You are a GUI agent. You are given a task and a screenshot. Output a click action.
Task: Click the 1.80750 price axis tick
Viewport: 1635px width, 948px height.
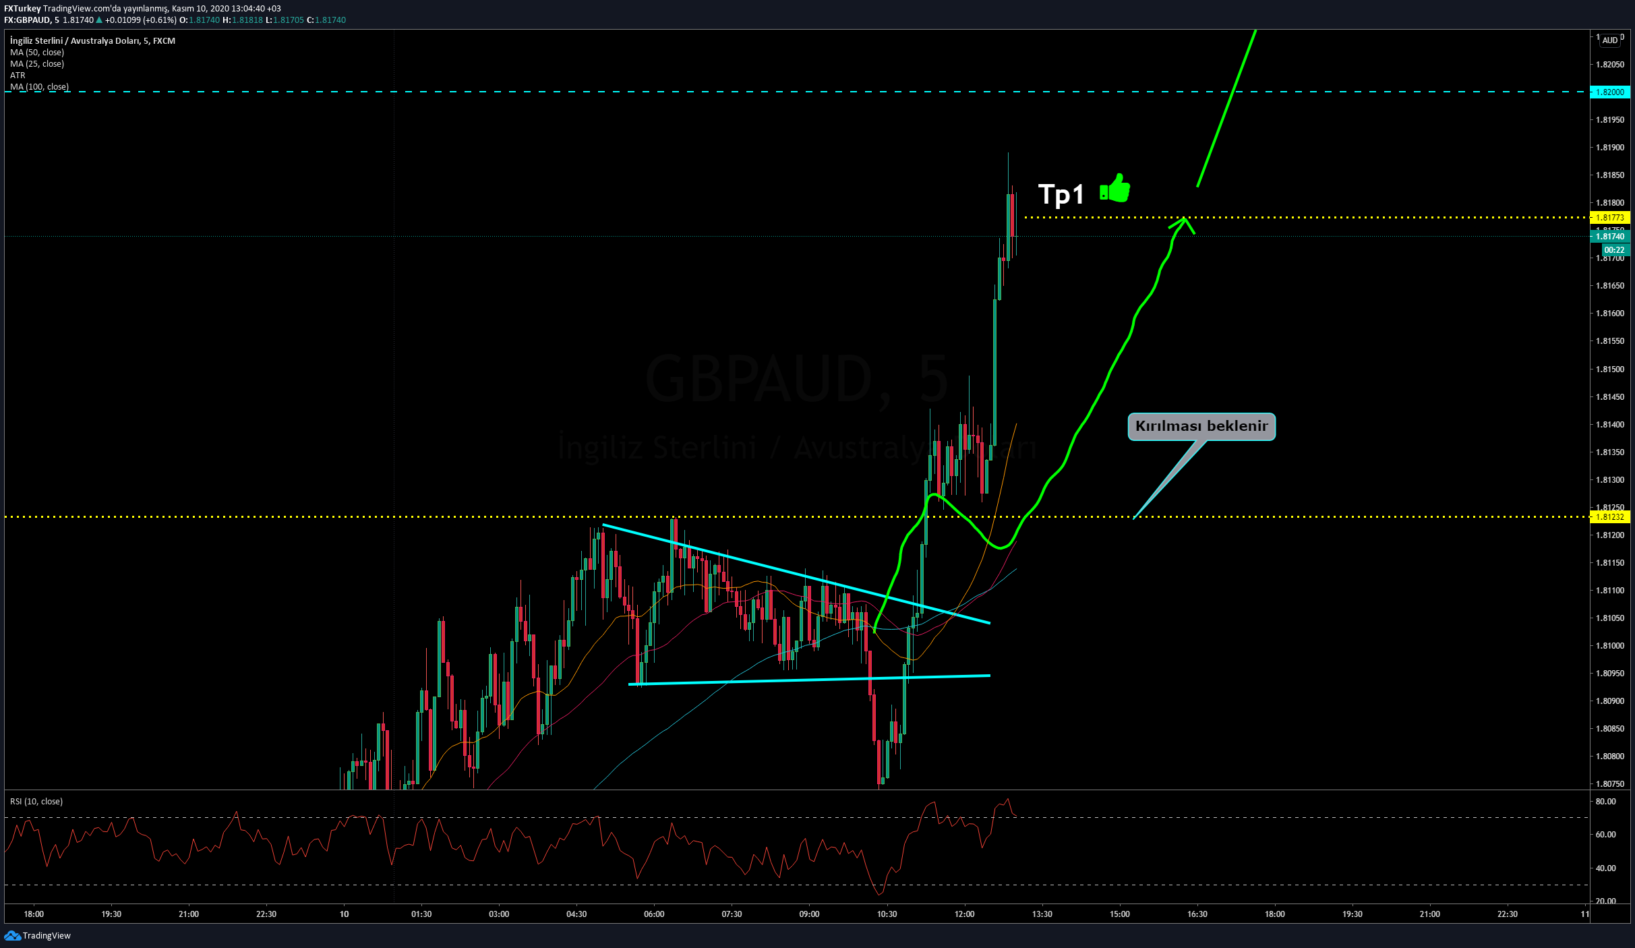pos(1610,784)
